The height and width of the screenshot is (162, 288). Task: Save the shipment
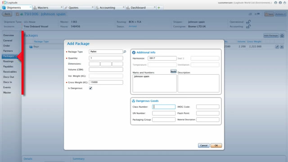click(269, 14)
